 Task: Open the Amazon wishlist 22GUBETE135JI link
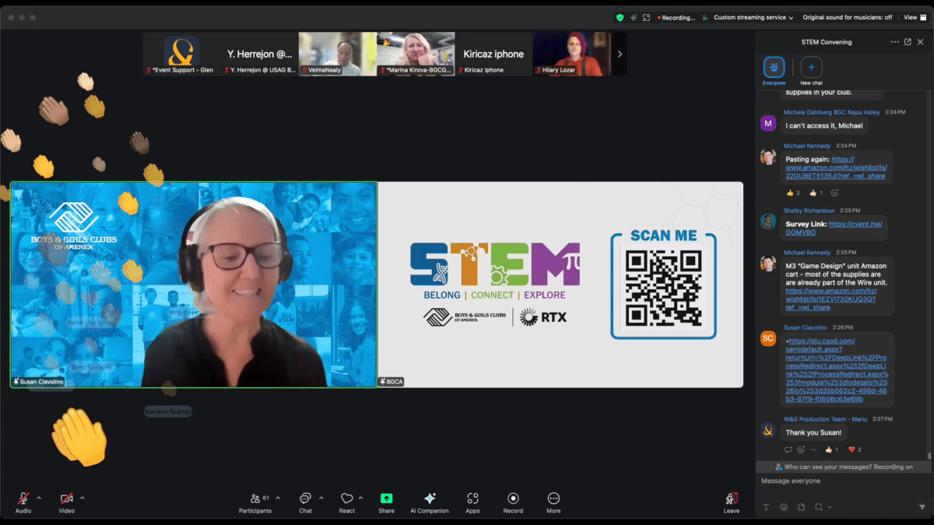coord(836,167)
